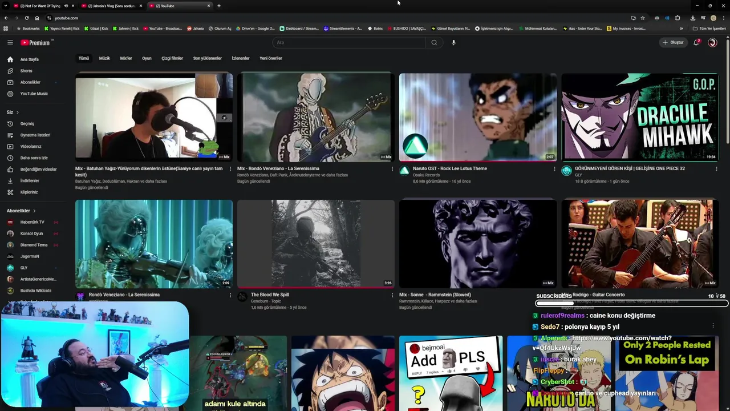
Task: Select the Çizgi filmler filter chip
Action: pyautogui.click(x=172, y=58)
